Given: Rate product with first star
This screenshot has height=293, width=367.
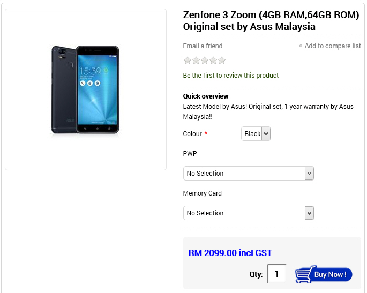Looking at the screenshot, I should click(187, 61).
